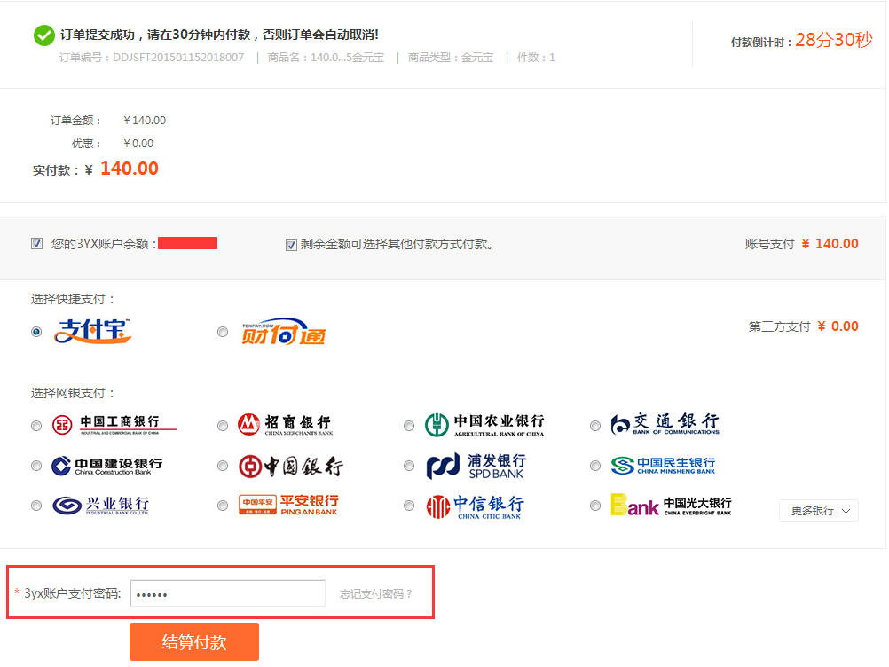The width and height of the screenshot is (889, 667).
Task: Open the 忘记支付密码 link
Action: coord(376,594)
